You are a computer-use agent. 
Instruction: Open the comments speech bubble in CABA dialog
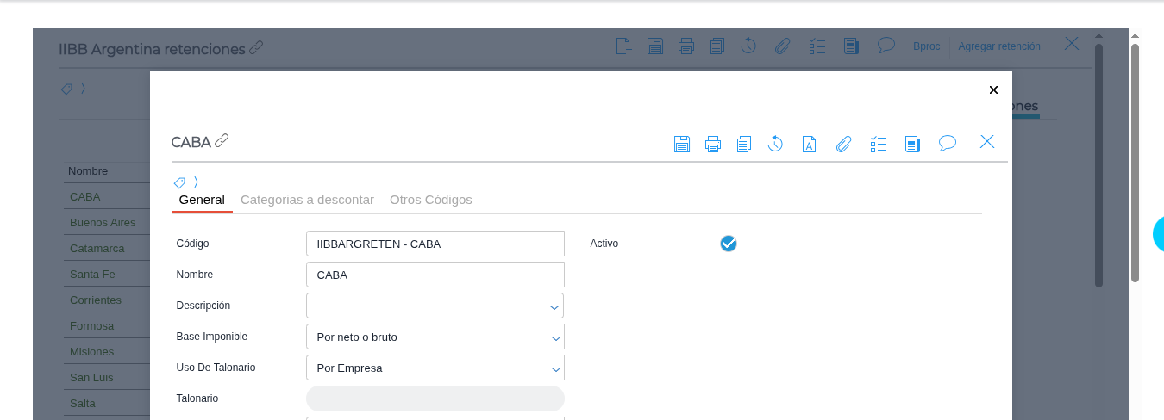point(947,143)
